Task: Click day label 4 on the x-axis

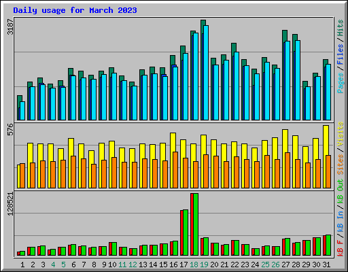Action: (x=53, y=265)
